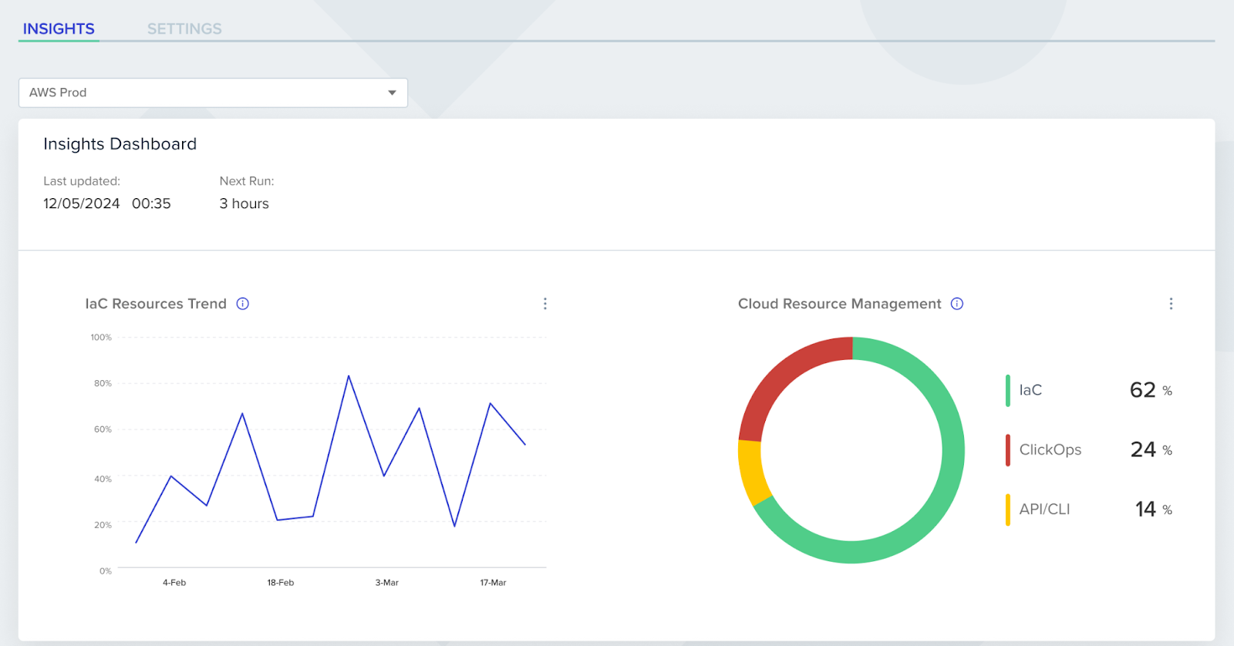
Task: Click info icon next to Cloud Resource Management
Action: tap(957, 304)
